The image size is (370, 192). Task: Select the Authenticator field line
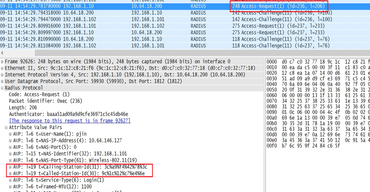[68, 114]
